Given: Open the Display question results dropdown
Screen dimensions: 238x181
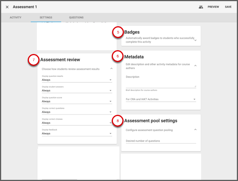Looking at the screenshot, I should [x=77, y=80].
